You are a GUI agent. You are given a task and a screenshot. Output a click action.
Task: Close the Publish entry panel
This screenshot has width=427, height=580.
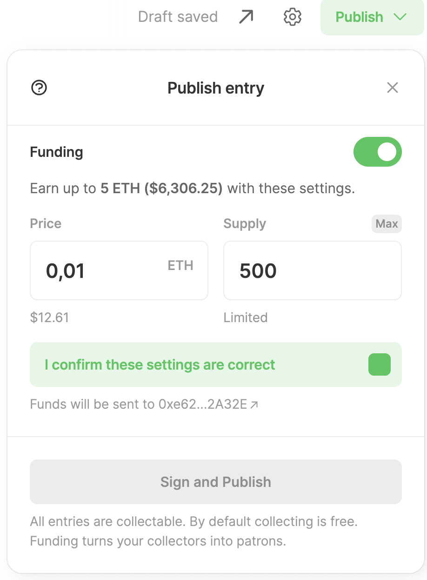click(393, 88)
